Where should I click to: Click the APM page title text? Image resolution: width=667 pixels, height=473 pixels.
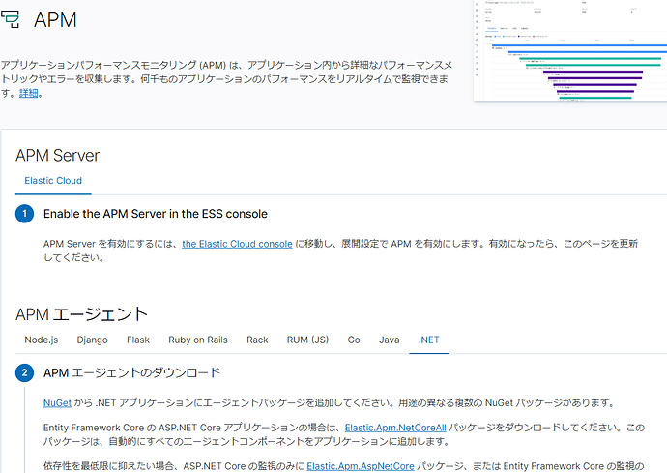click(55, 19)
